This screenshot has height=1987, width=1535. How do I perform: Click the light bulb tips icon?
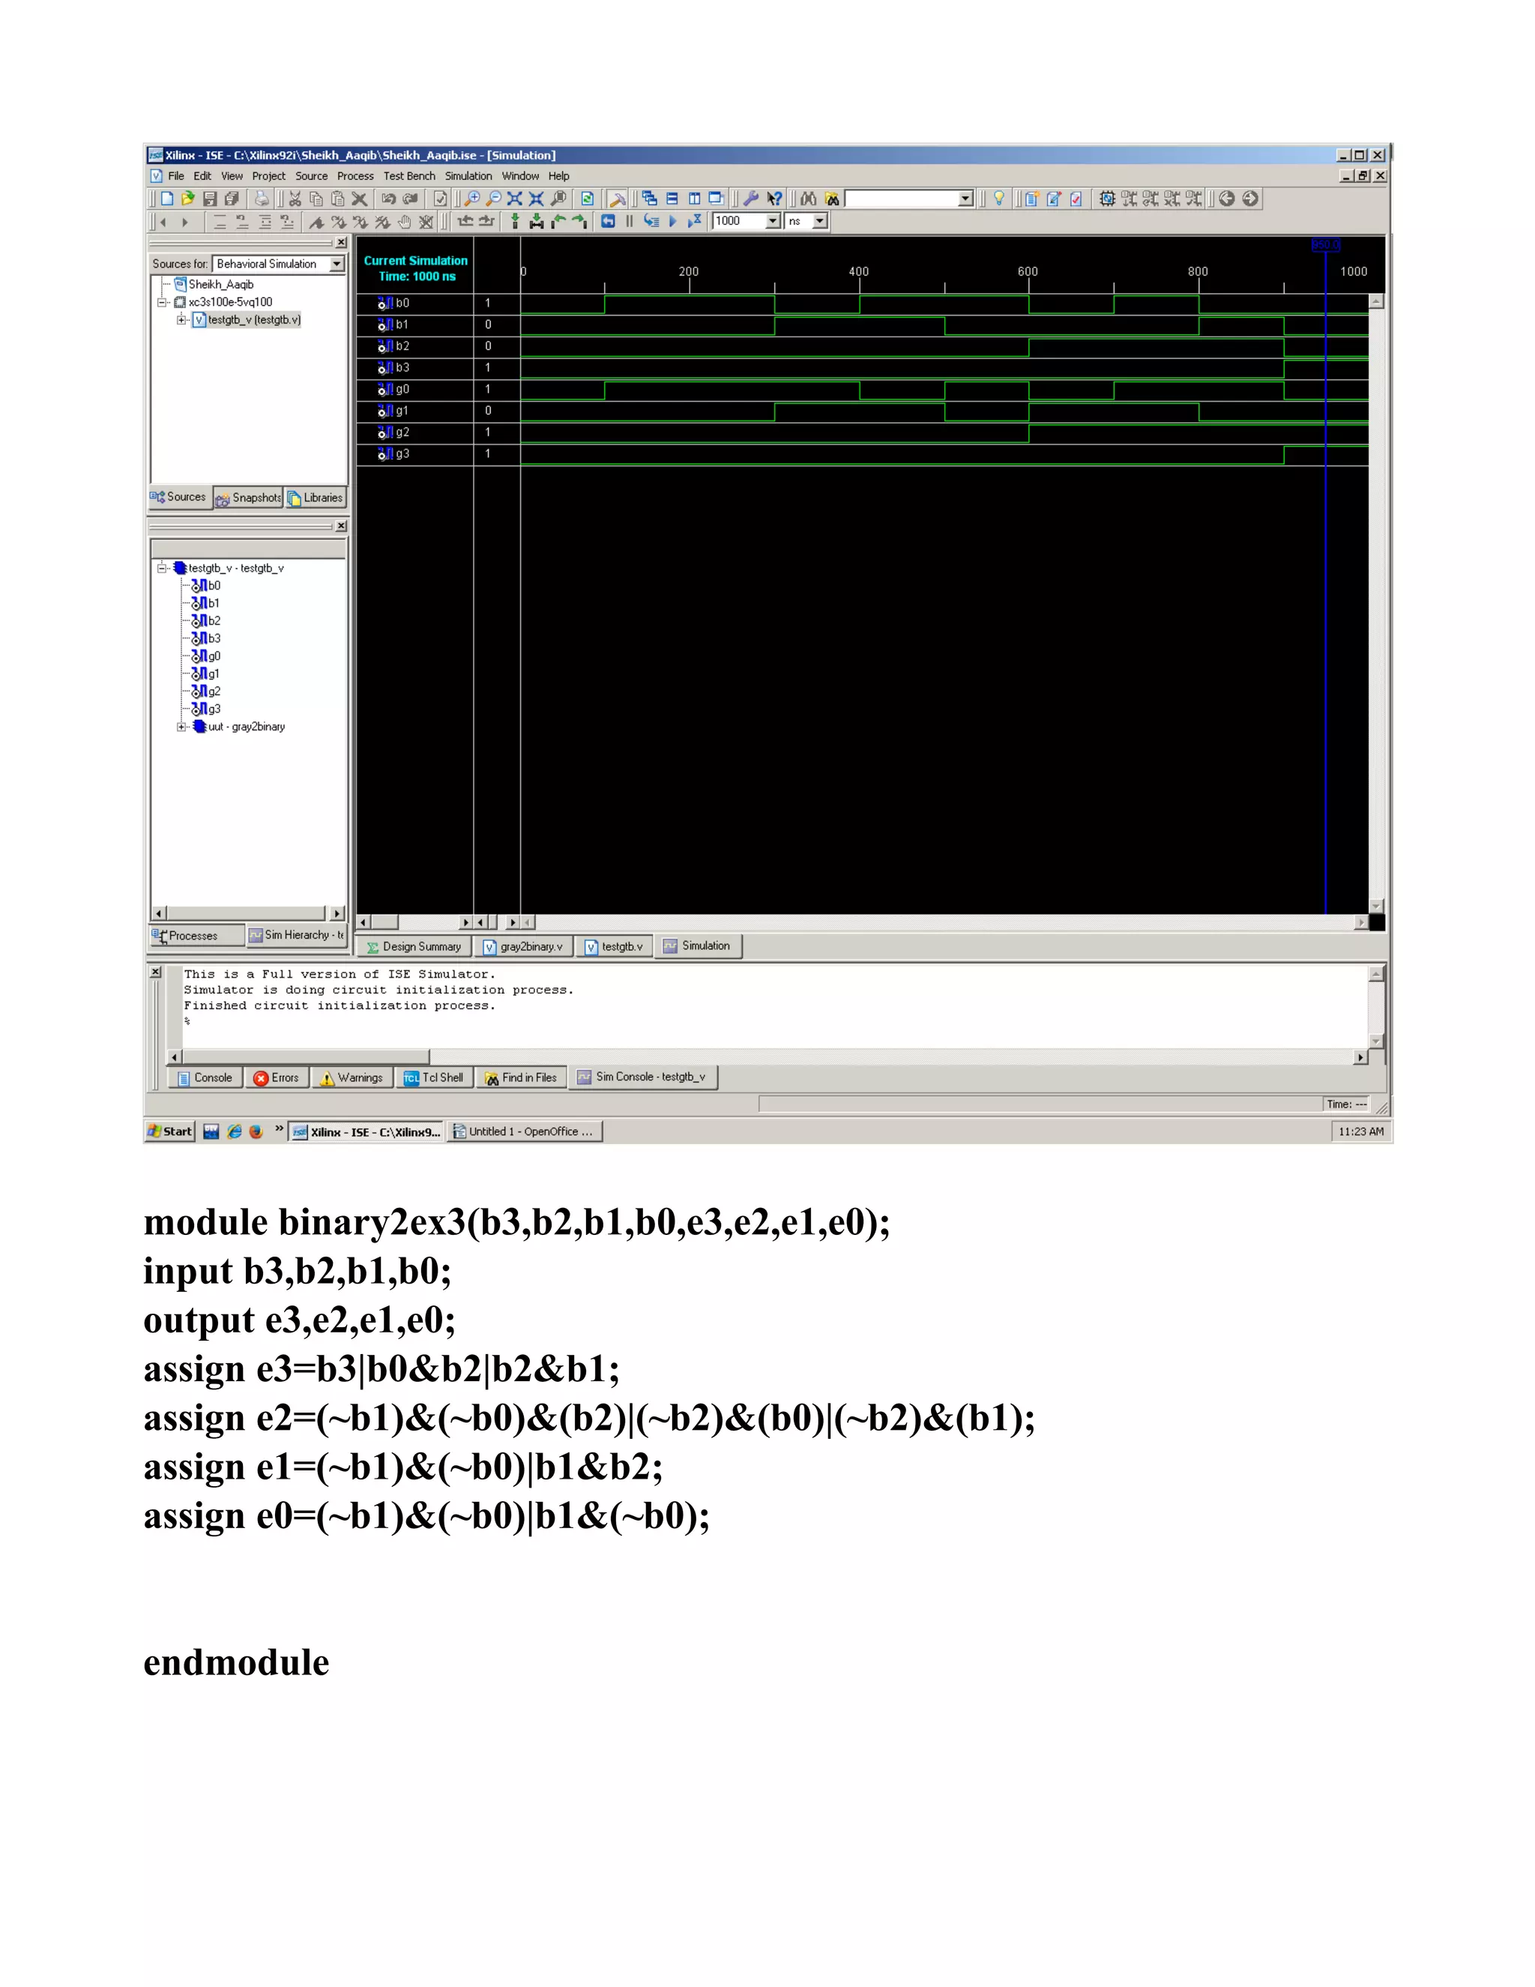click(998, 199)
